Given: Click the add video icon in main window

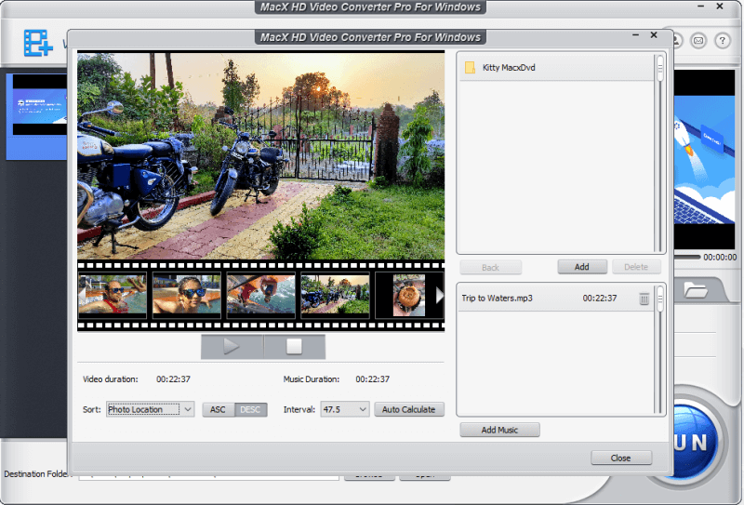Looking at the screenshot, I should click(38, 43).
